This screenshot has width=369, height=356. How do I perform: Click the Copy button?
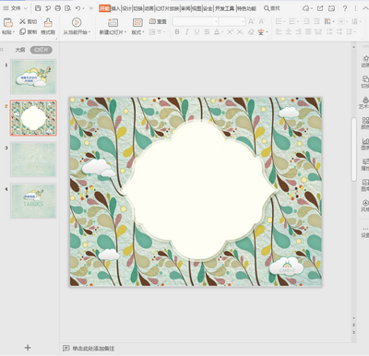tap(28, 31)
